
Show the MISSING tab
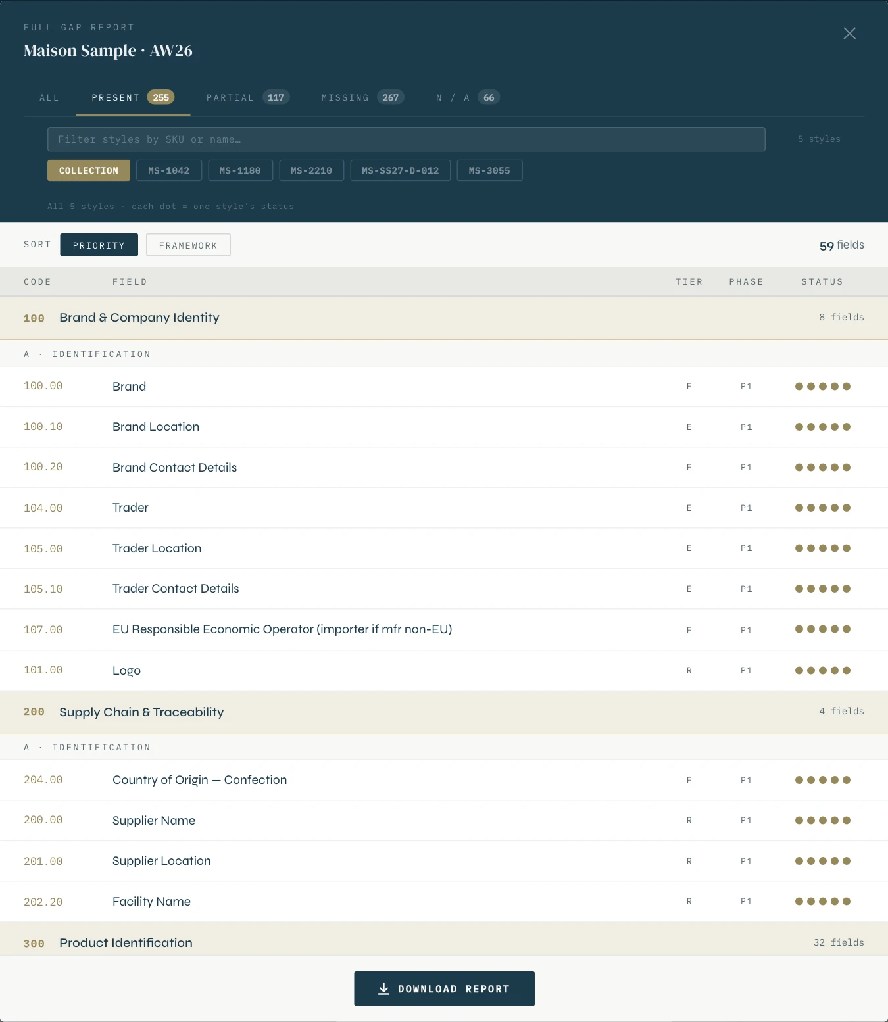(362, 98)
